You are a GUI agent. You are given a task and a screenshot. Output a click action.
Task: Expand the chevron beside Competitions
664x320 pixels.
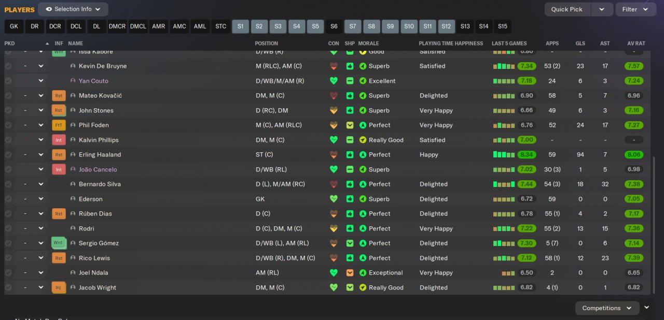coord(647,308)
